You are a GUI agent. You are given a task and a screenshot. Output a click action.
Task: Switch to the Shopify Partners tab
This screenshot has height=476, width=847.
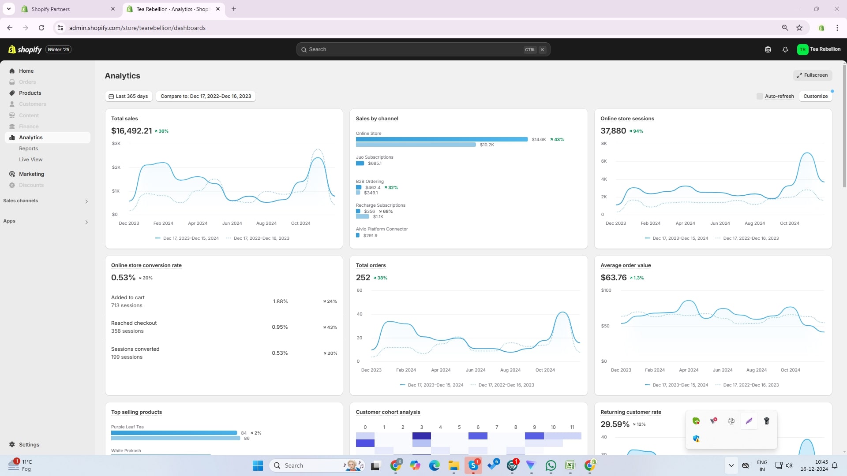(51, 9)
